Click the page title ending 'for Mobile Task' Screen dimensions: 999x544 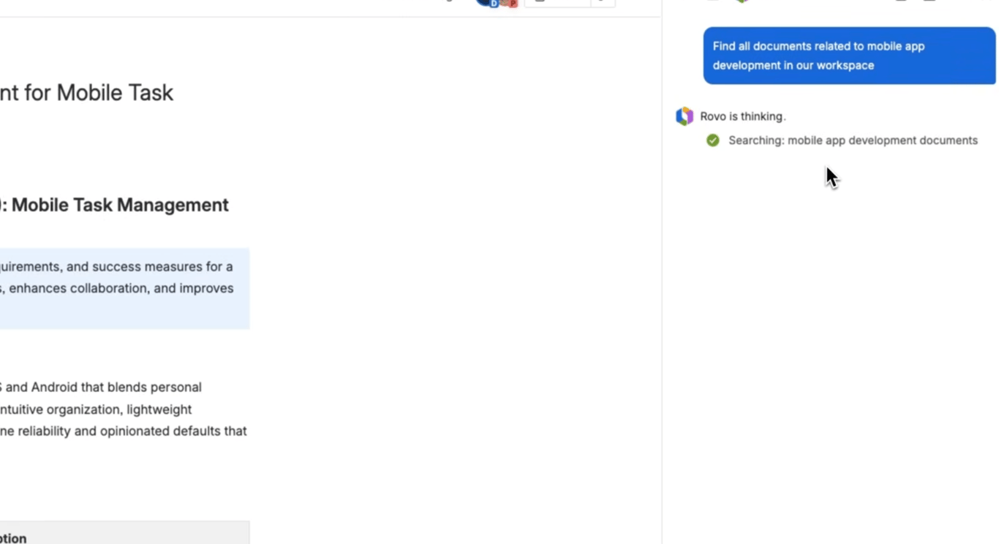(x=86, y=93)
